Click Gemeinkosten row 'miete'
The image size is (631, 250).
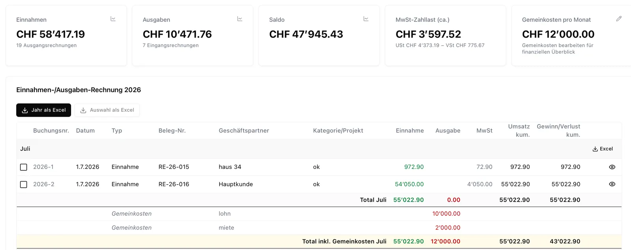pyautogui.click(x=319, y=228)
